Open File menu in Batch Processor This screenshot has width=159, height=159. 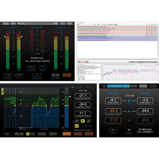[x=78, y=23]
